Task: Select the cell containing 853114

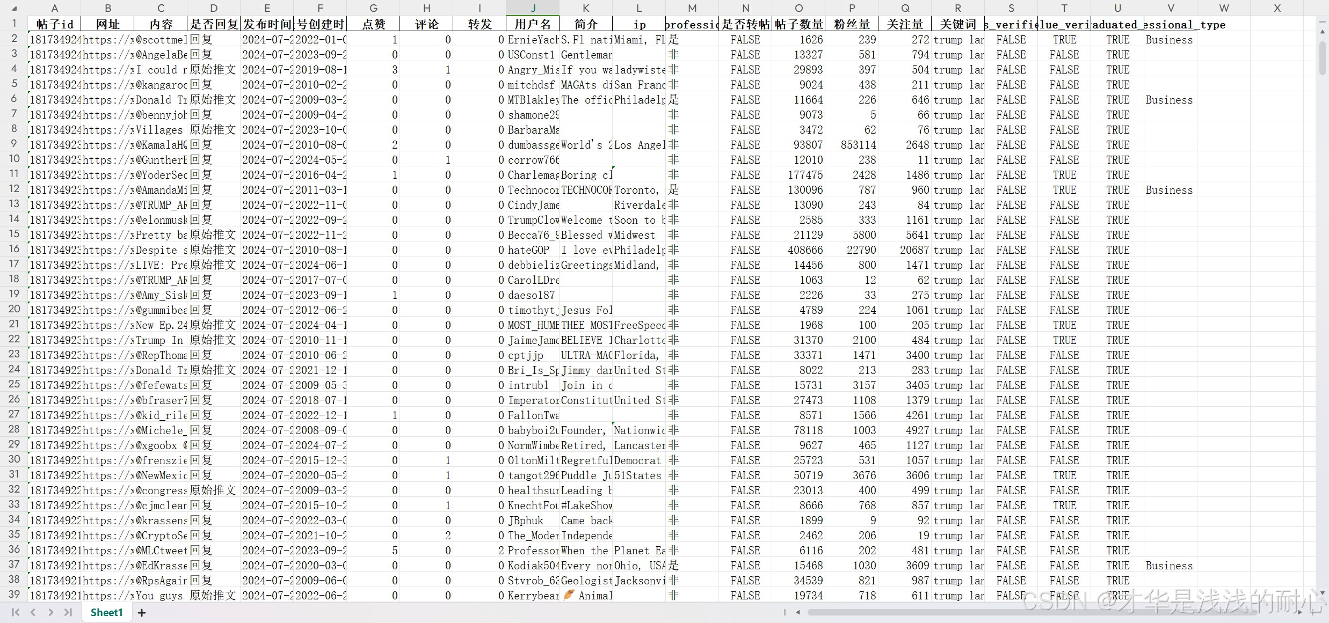Action: click(x=858, y=145)
